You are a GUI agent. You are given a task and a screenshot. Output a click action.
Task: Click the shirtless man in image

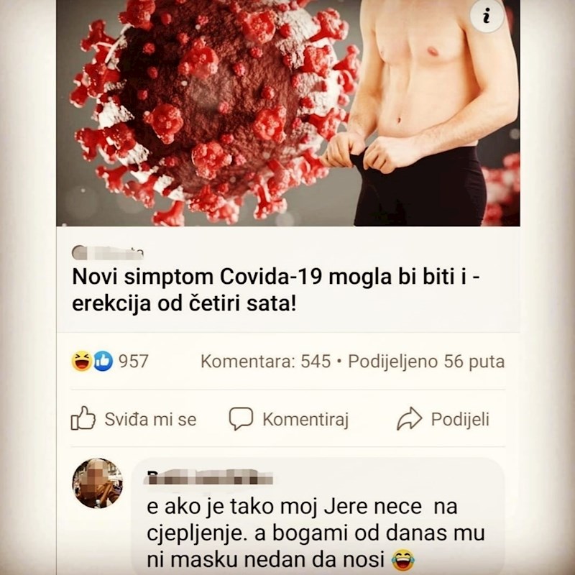point(423,113)
